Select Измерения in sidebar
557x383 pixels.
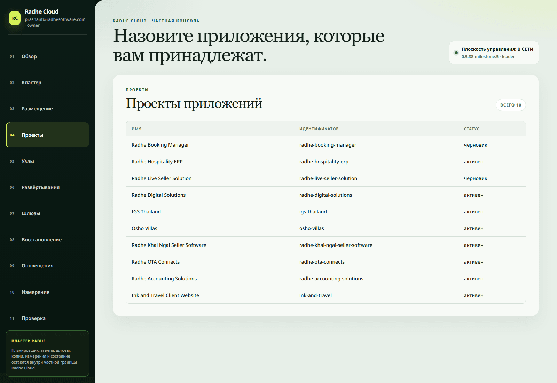point(47,292)
